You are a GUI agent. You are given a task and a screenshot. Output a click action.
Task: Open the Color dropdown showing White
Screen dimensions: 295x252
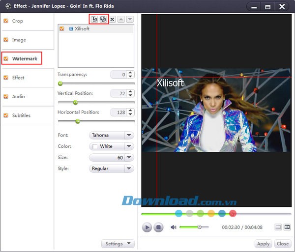coord(112,146)
